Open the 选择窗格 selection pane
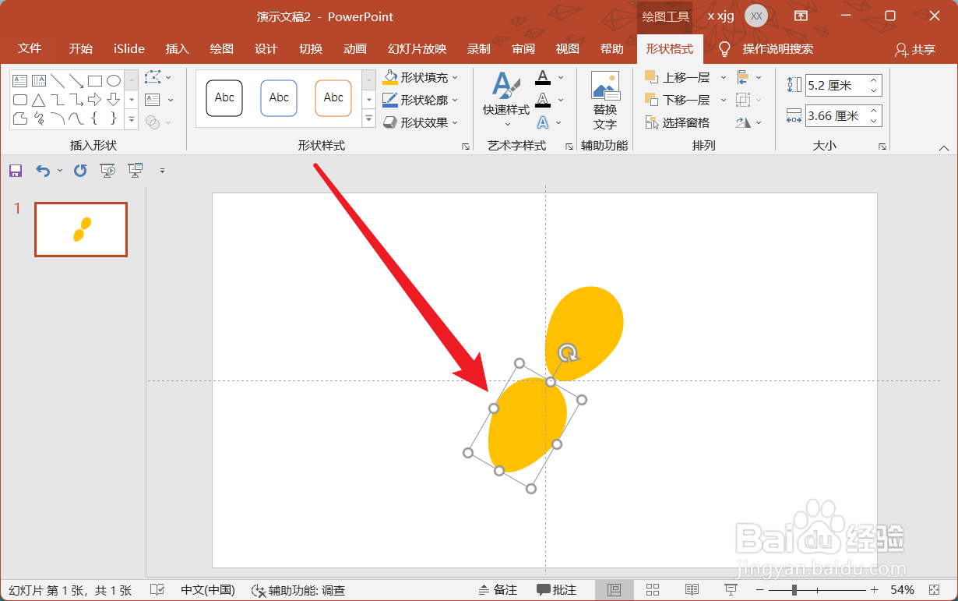 (x=678, y=122)
